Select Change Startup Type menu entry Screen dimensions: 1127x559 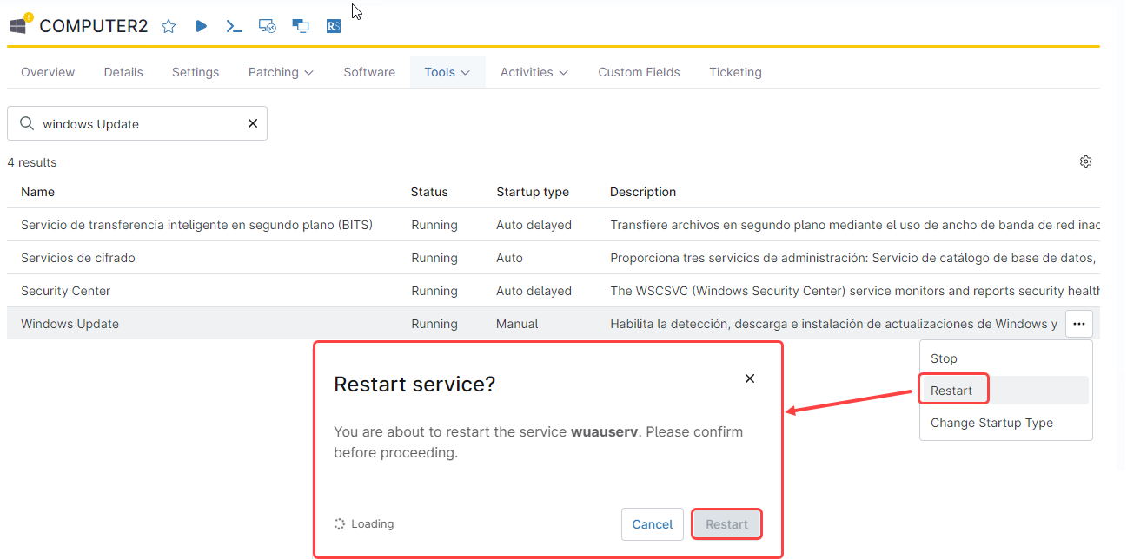click(1005, 423)
